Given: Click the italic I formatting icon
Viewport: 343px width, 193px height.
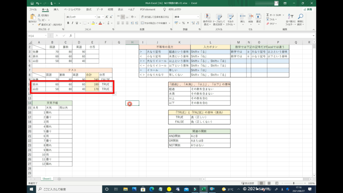Looking at the screenshot, I should [72, 23].
